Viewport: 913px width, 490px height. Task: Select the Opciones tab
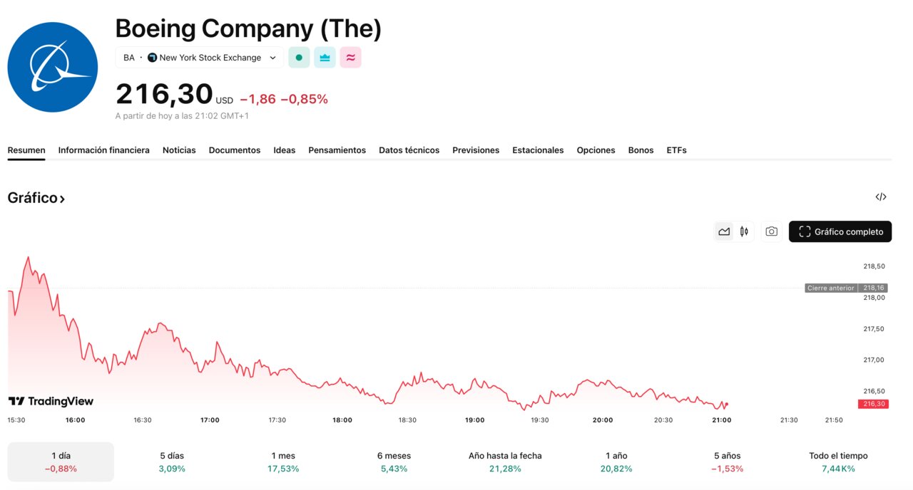click(x=596, y=150)
